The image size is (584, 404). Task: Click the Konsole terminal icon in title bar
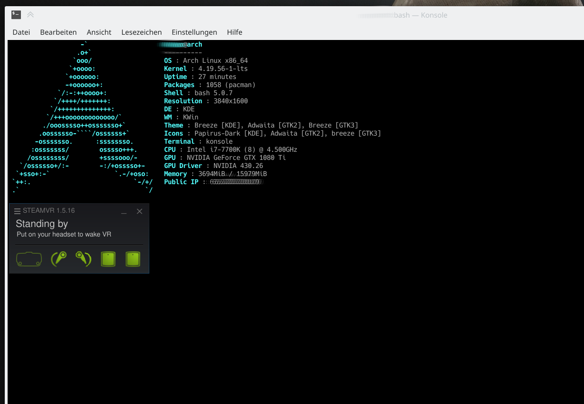(x=16, y=15)
